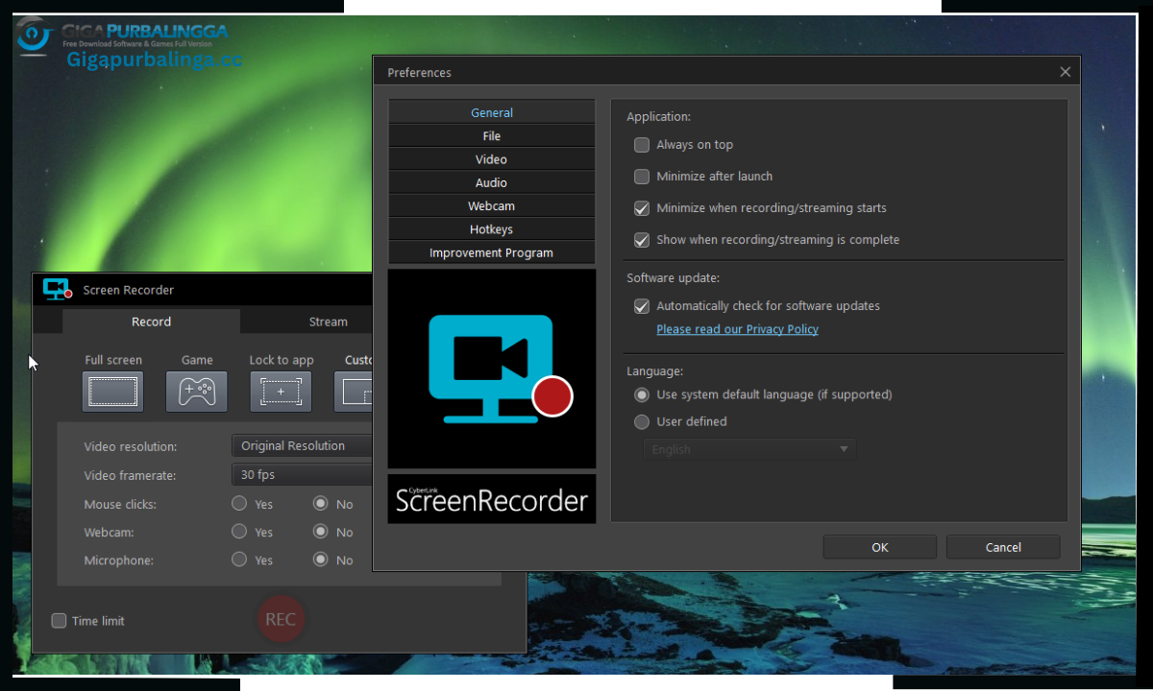Screen dimensions: 1153x691
Task: Close the Preferences dialog with X
Action: point(1065,72)
